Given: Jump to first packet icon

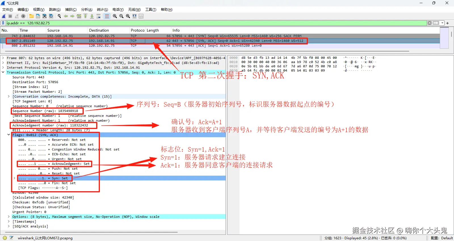Looking at the screenshot, I should coord(85,16).
